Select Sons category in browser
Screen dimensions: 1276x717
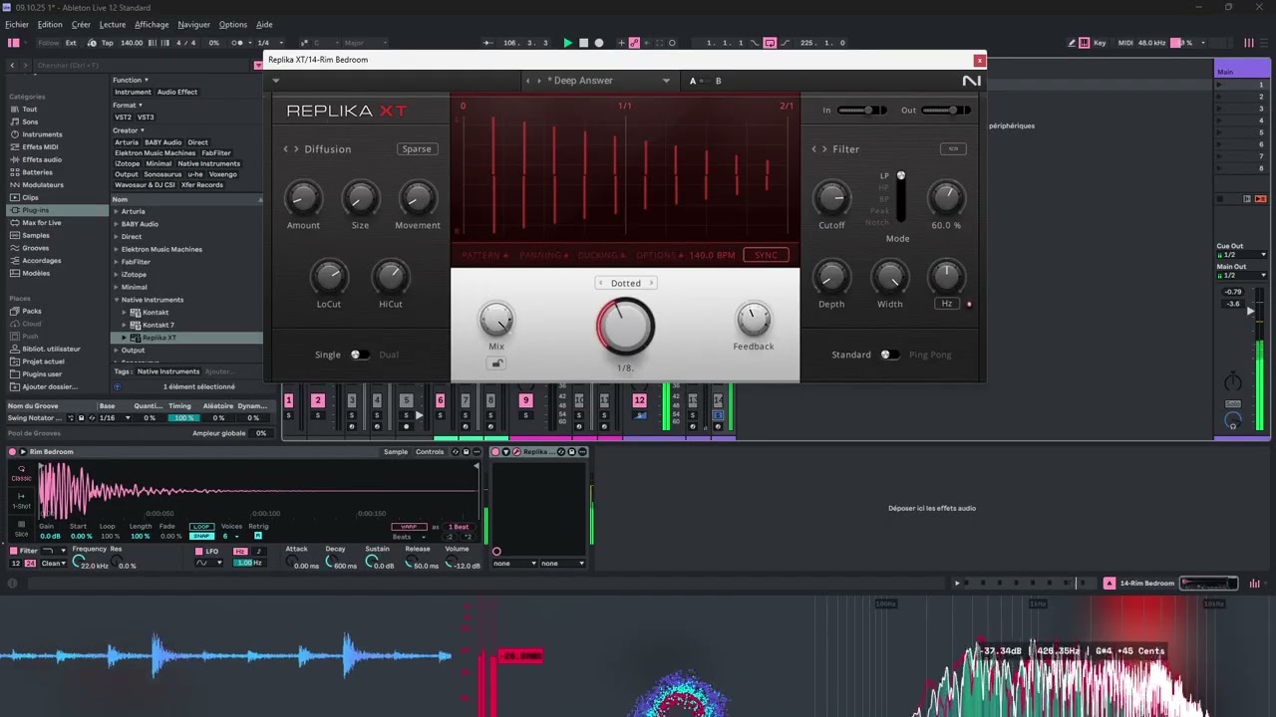click(x=30, y=122)
